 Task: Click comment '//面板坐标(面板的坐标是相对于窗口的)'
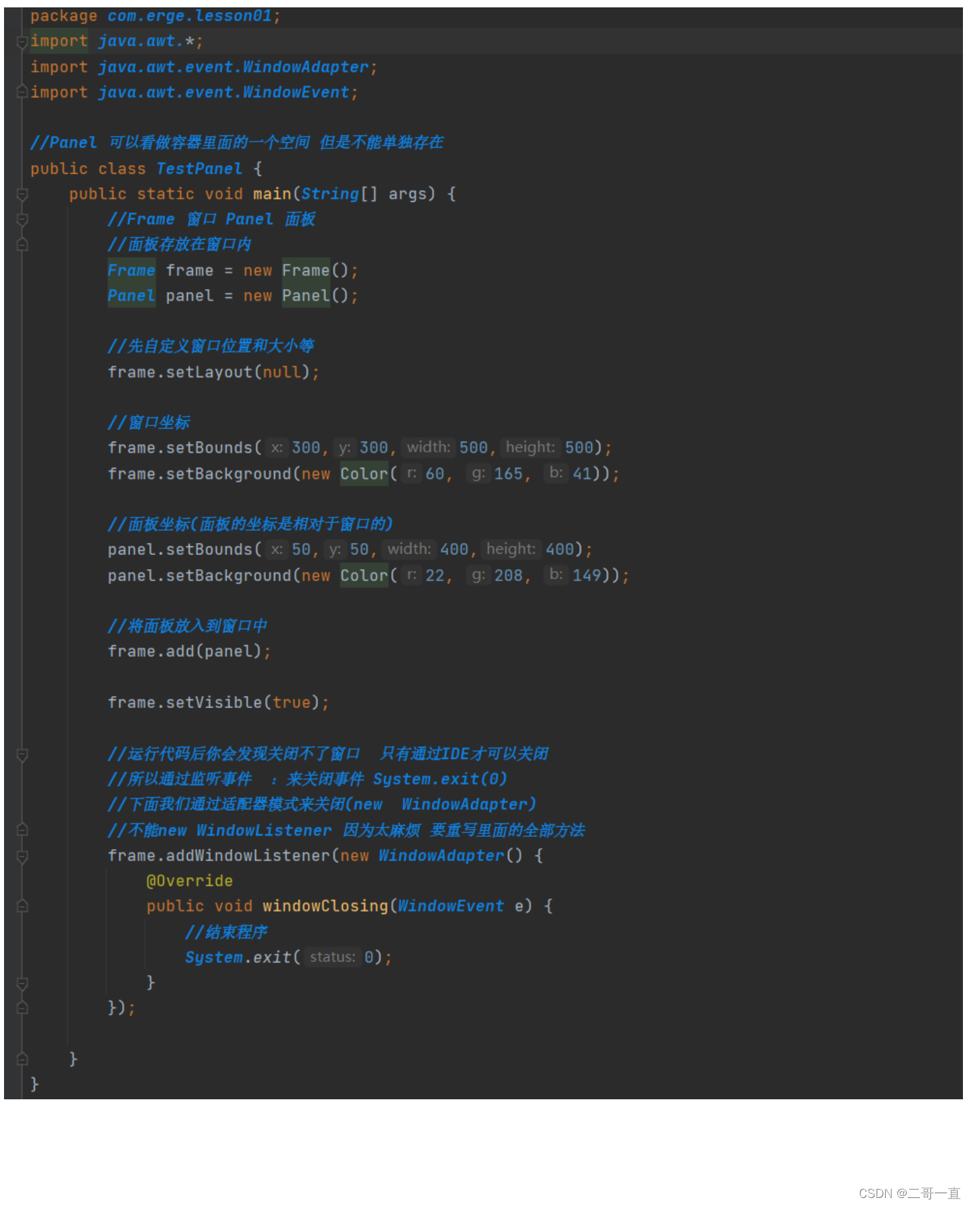point(250,524)
